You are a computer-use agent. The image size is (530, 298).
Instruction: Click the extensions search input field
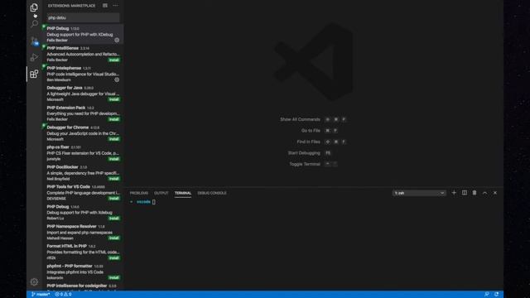coord(83,17)
